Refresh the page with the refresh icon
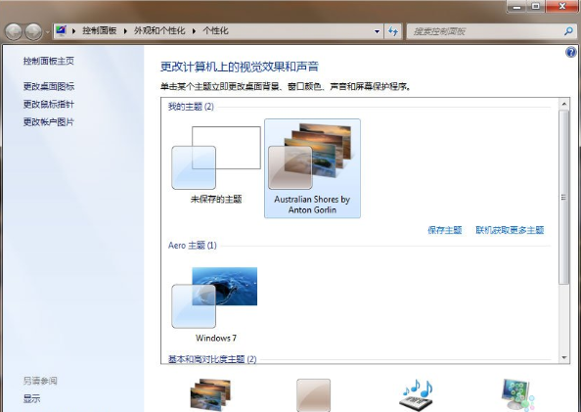The width and height of the screenshot is (581, 412). [x=393, y=31]
